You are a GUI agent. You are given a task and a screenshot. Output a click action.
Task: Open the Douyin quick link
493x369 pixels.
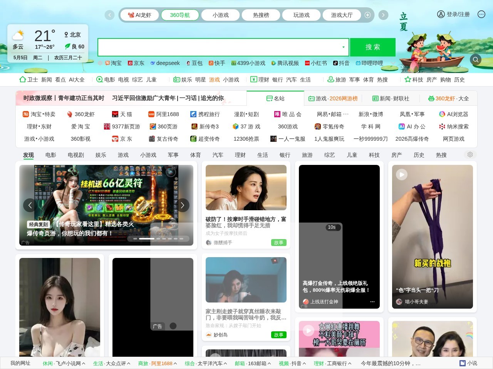pos(341,63)
